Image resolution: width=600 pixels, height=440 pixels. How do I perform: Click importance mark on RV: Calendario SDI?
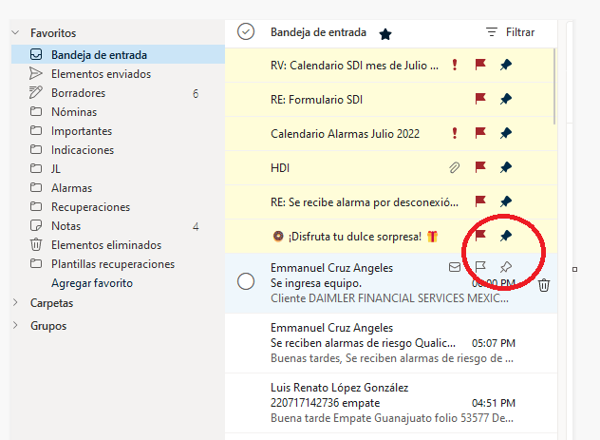point(454,65)
